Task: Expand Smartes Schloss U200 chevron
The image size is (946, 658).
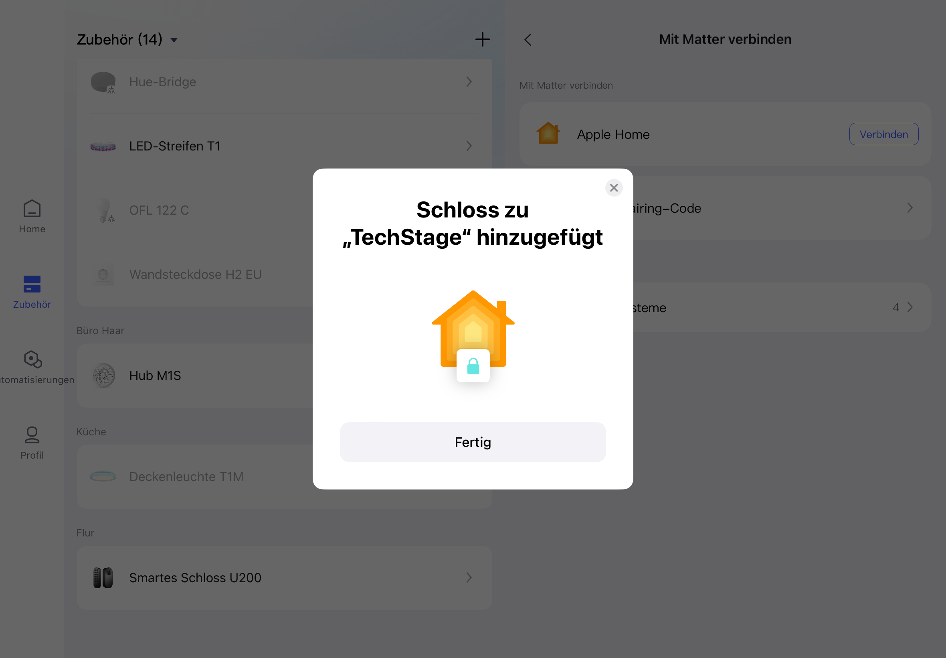Action: coord(469,578)
